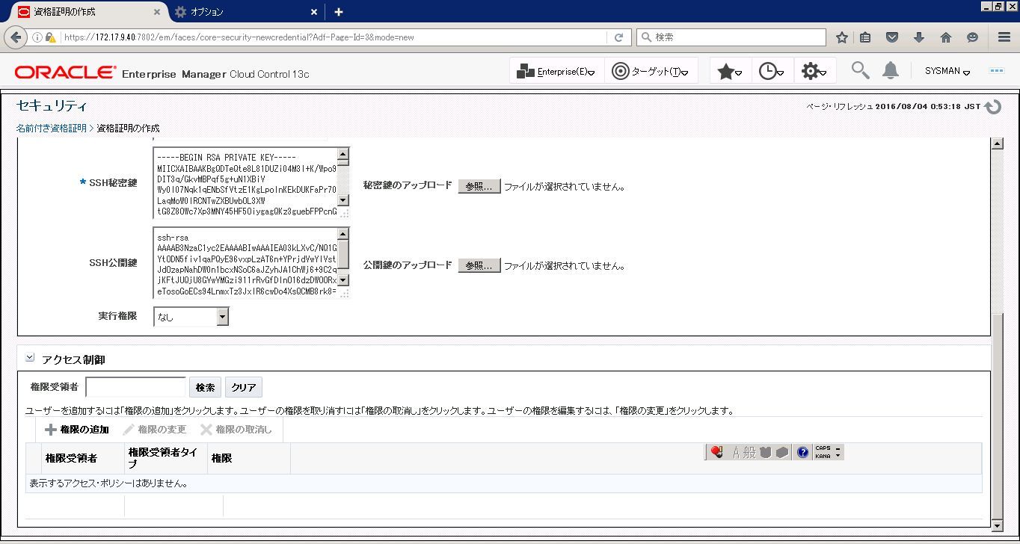
Task: Select the 資格証明の作成 browser tab
Action: point(88,12)
